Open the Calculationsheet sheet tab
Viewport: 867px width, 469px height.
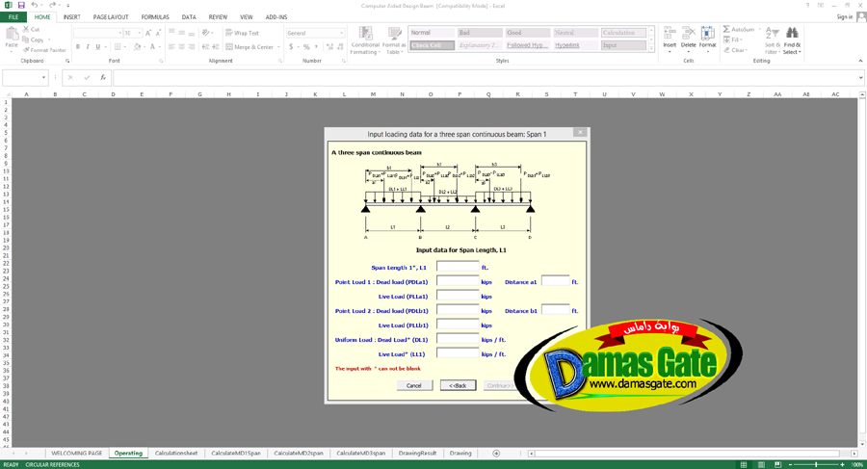(x=176, y=453)
